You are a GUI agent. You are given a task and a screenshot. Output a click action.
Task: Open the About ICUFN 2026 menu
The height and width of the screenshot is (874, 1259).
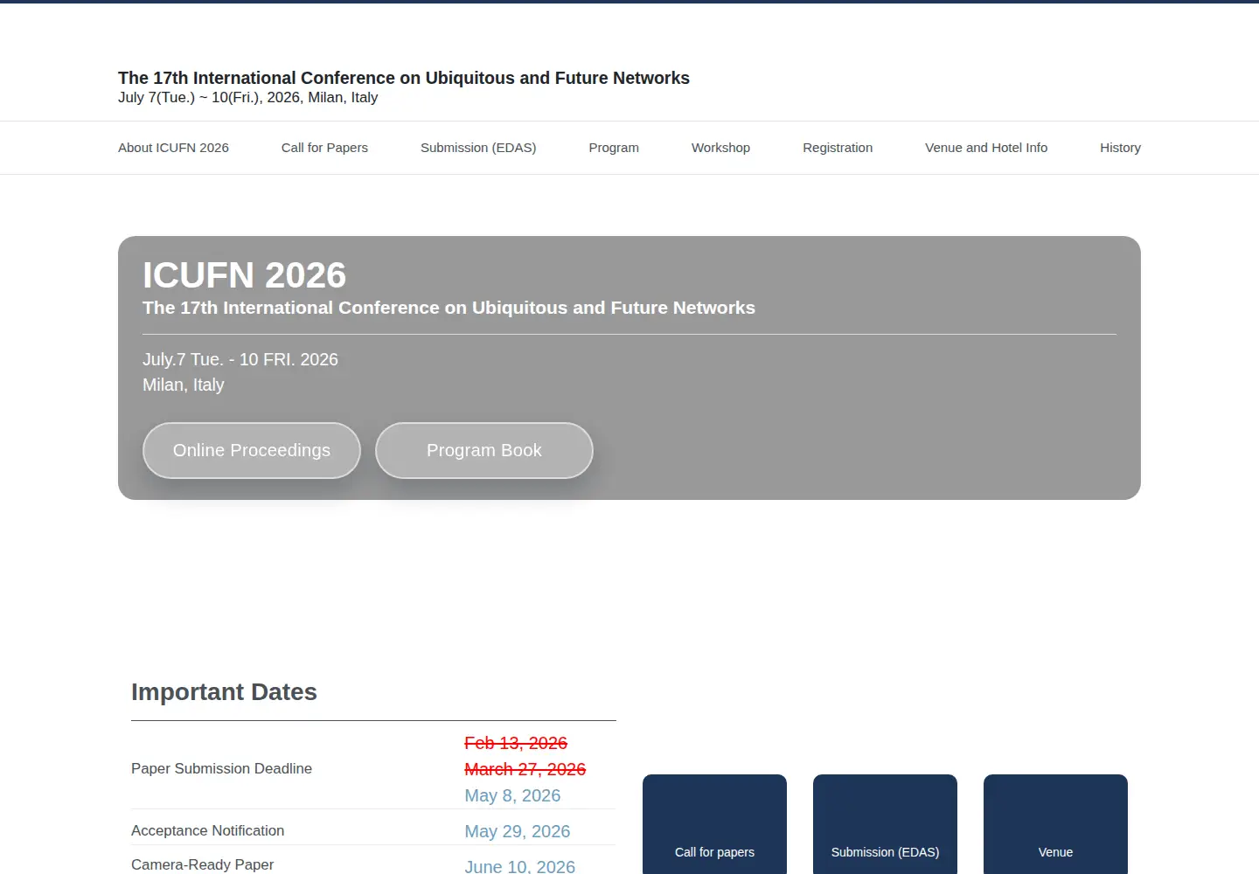click(x=173, y=148)
